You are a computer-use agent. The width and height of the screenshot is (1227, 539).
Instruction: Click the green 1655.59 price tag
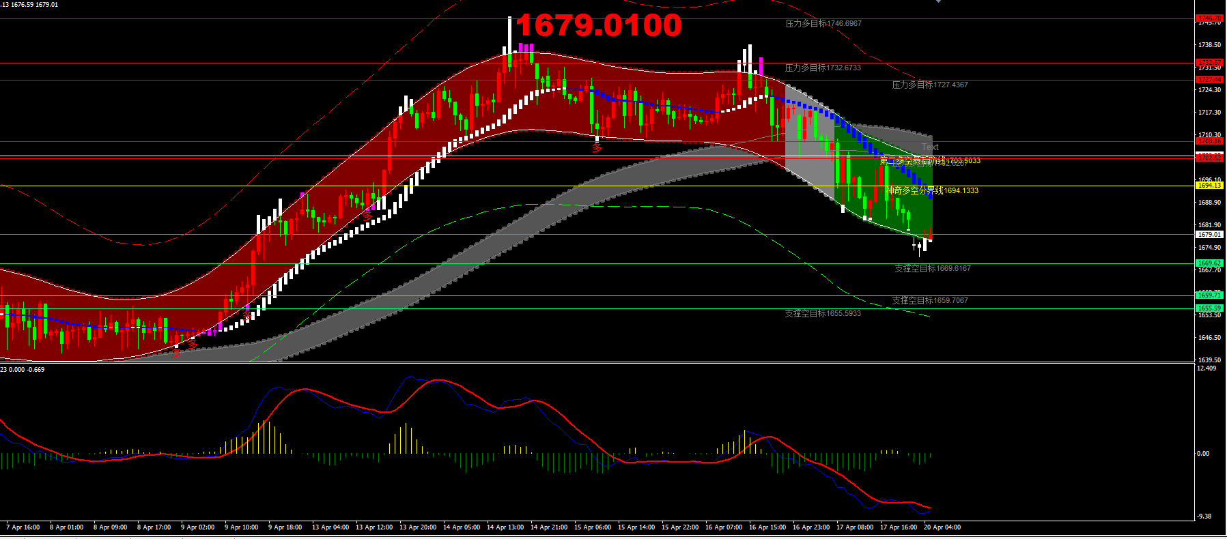point(1209,308)
